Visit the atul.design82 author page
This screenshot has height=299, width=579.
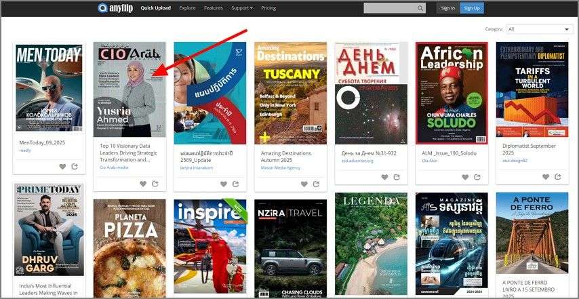click(x=516, y=161)
